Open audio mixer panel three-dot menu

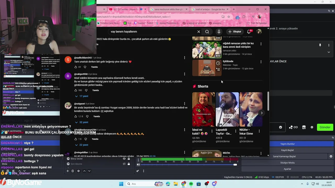click(x=143, y=171)
